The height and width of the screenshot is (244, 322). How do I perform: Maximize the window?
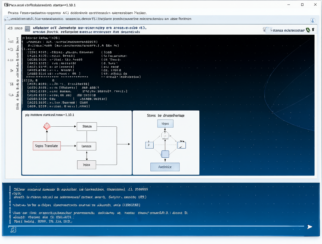(x=302, y=5)
